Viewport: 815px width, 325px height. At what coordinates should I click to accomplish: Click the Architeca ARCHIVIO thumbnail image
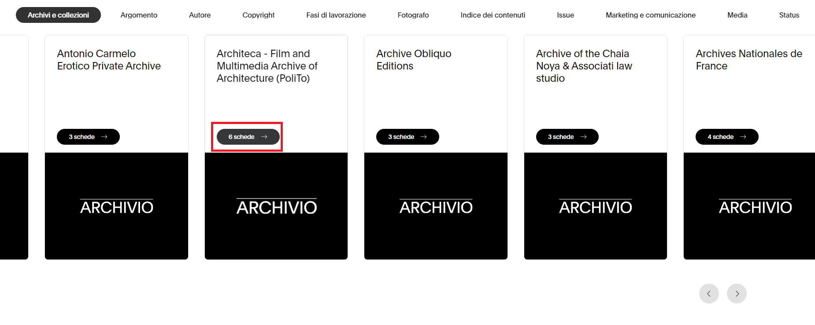(276, 206)
